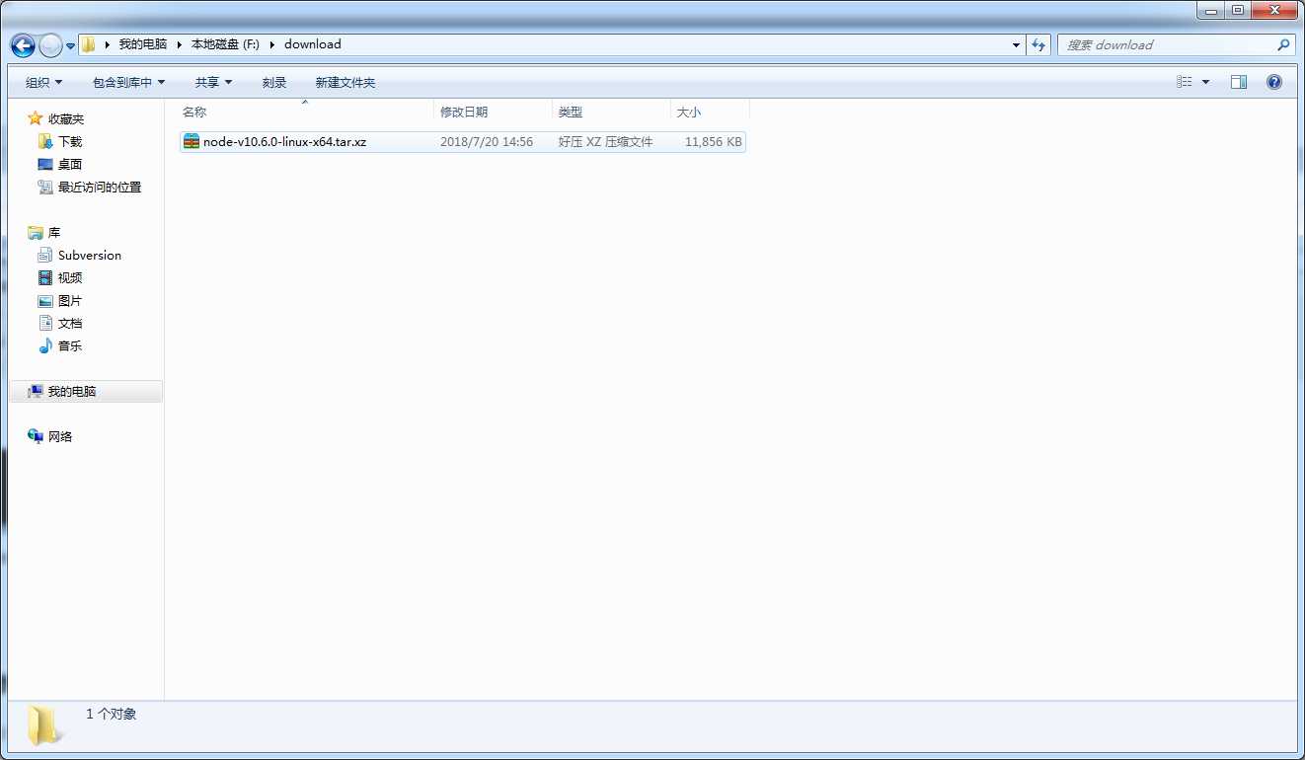Click the 下载 folder icon
1305x760 pixels.
click(45, 141)
